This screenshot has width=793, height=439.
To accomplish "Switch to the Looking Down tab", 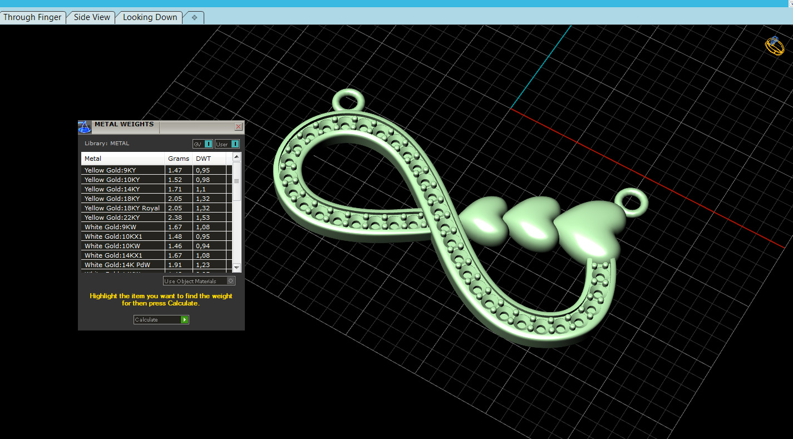I will pyautogui.click(x=150, y=17).
